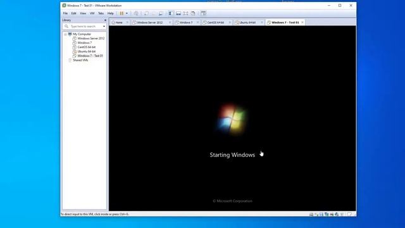Open the Tabs menu
The height and width of the screenshot is (228, 405).
(x=101, y=13)
